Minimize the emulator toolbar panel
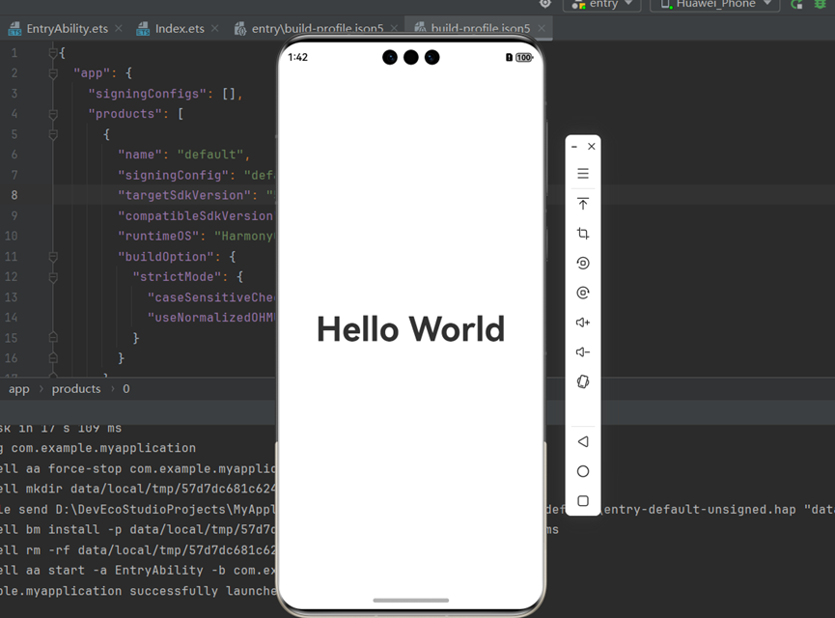835x618 pixels. (574, 147)
